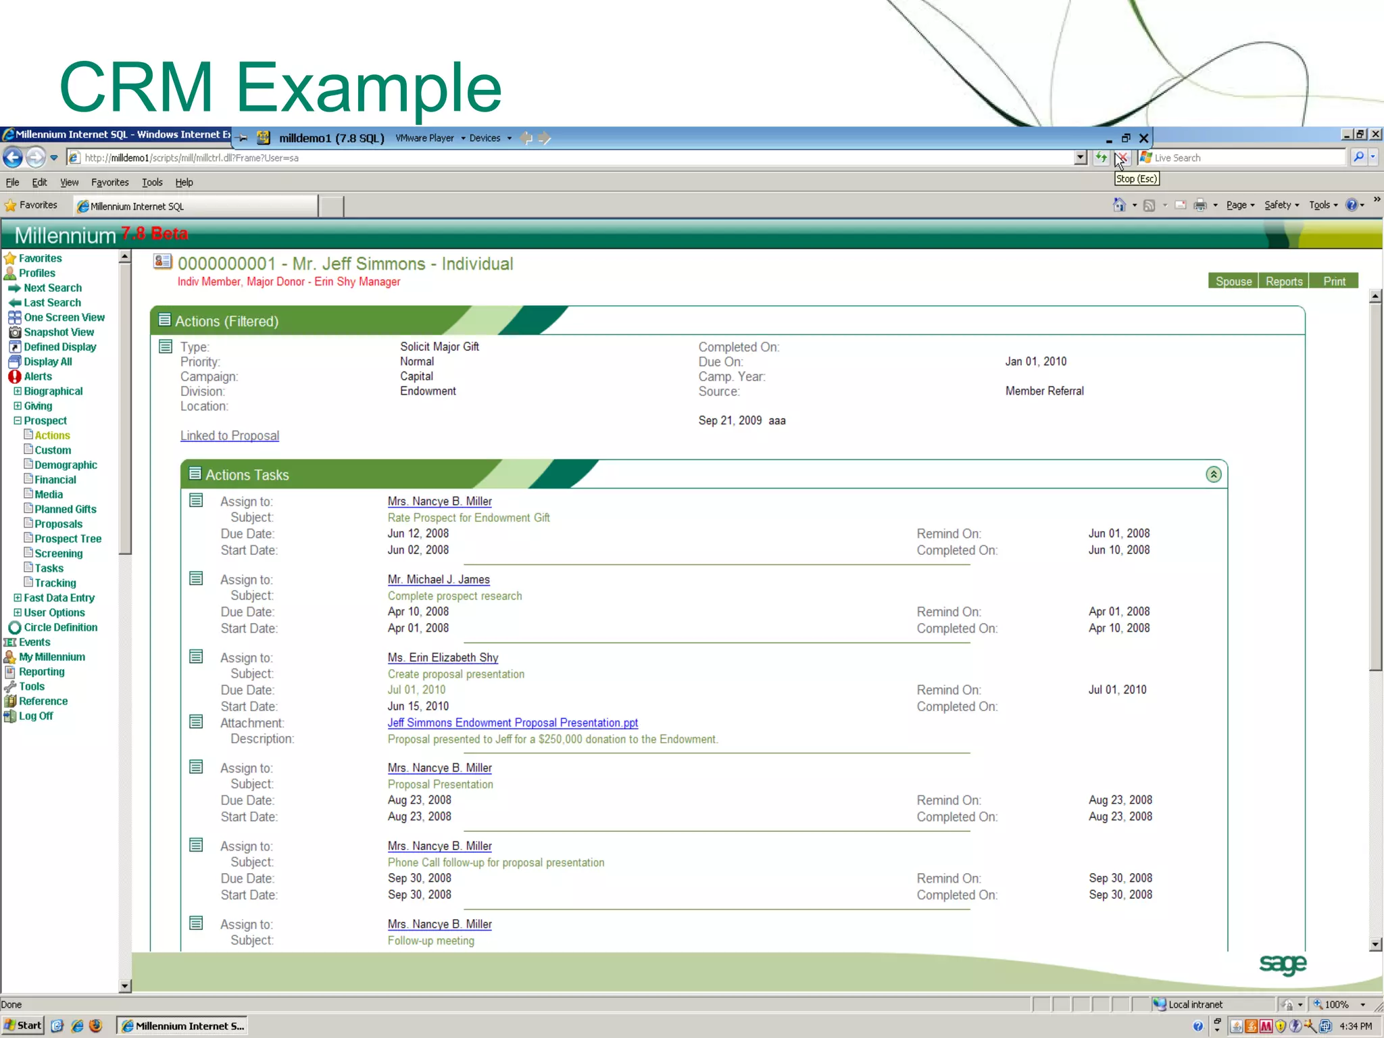Open the Safety dropdown menu
This screenshot has width=1384, height=1038.
pos(1282,205)
